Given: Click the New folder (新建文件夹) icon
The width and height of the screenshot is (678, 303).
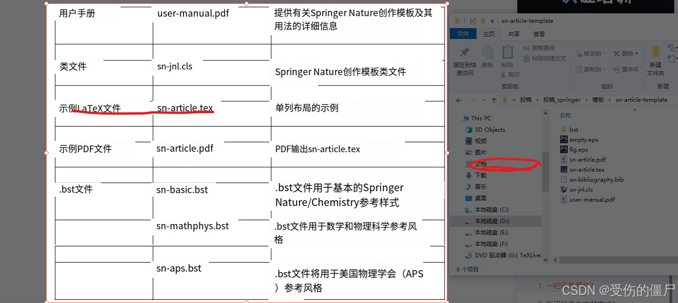Looking at the screenshot, I should (655, 52).
